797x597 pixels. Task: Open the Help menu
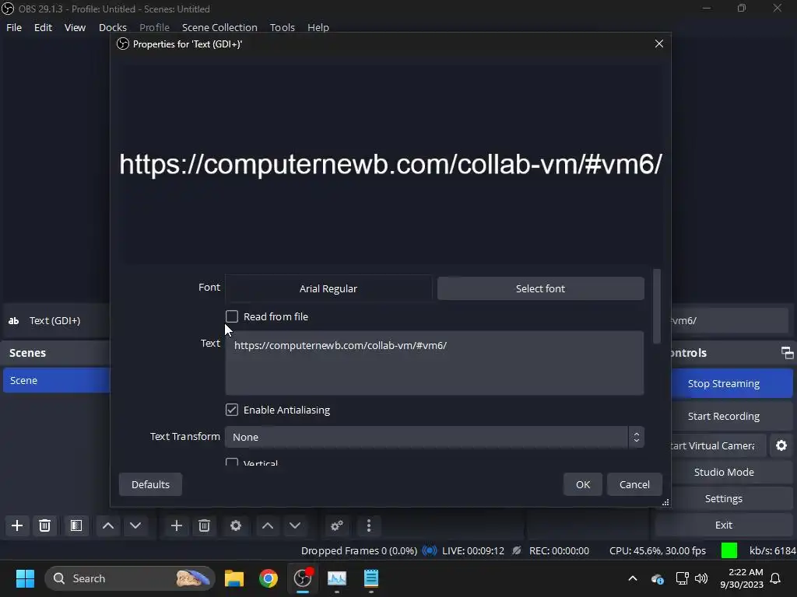[x=318, y=27]
